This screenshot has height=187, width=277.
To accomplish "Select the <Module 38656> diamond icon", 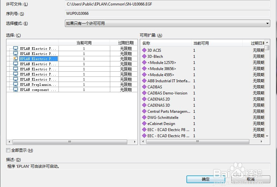I will 144,68.
